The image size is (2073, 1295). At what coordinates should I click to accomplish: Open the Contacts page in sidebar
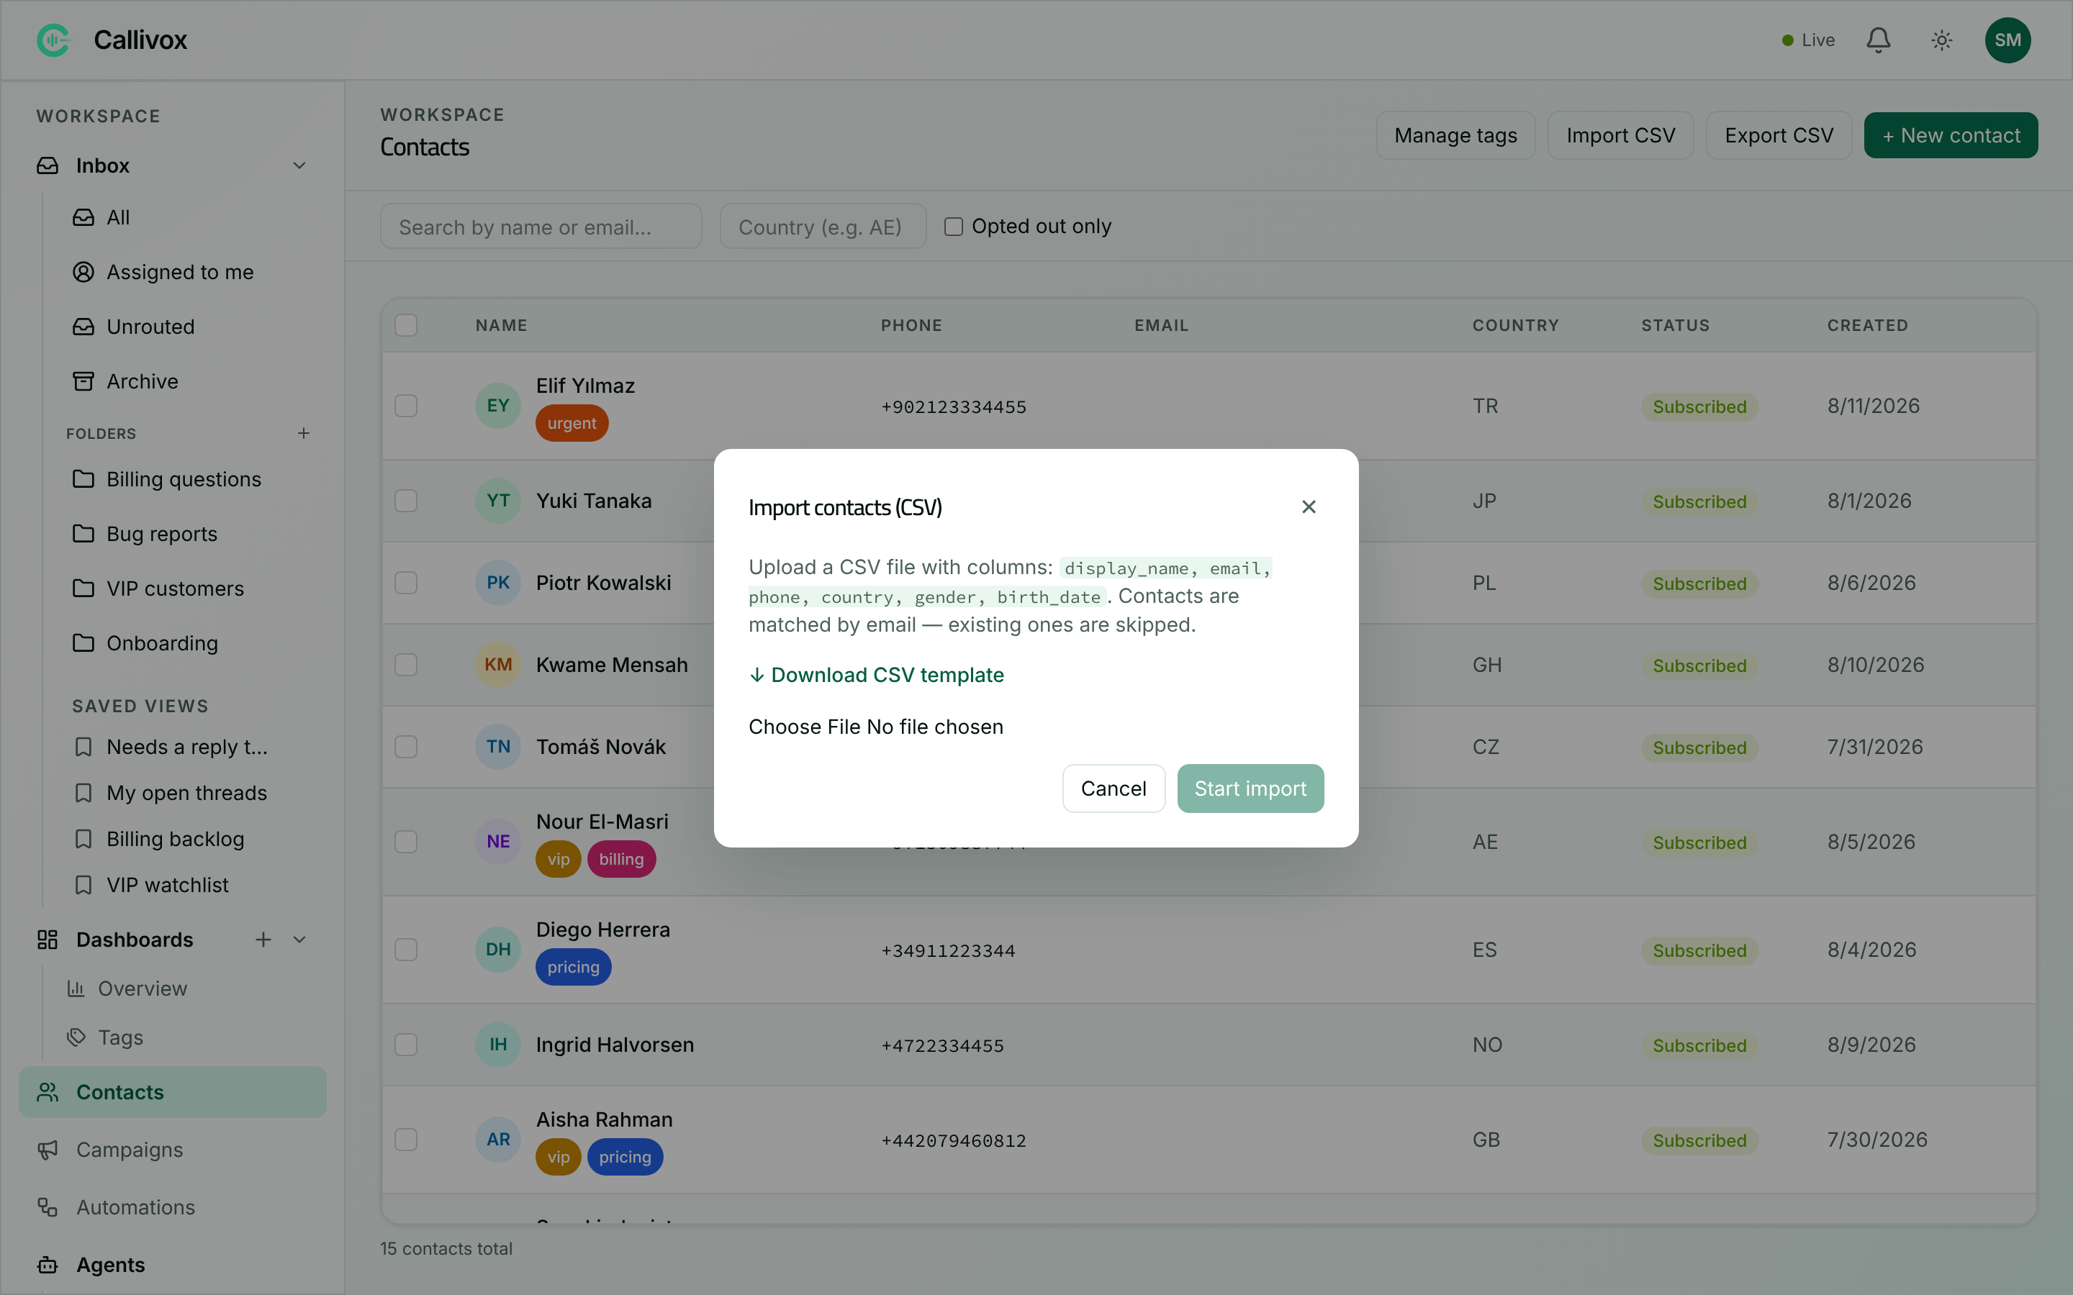click(x=172, y=1092)
